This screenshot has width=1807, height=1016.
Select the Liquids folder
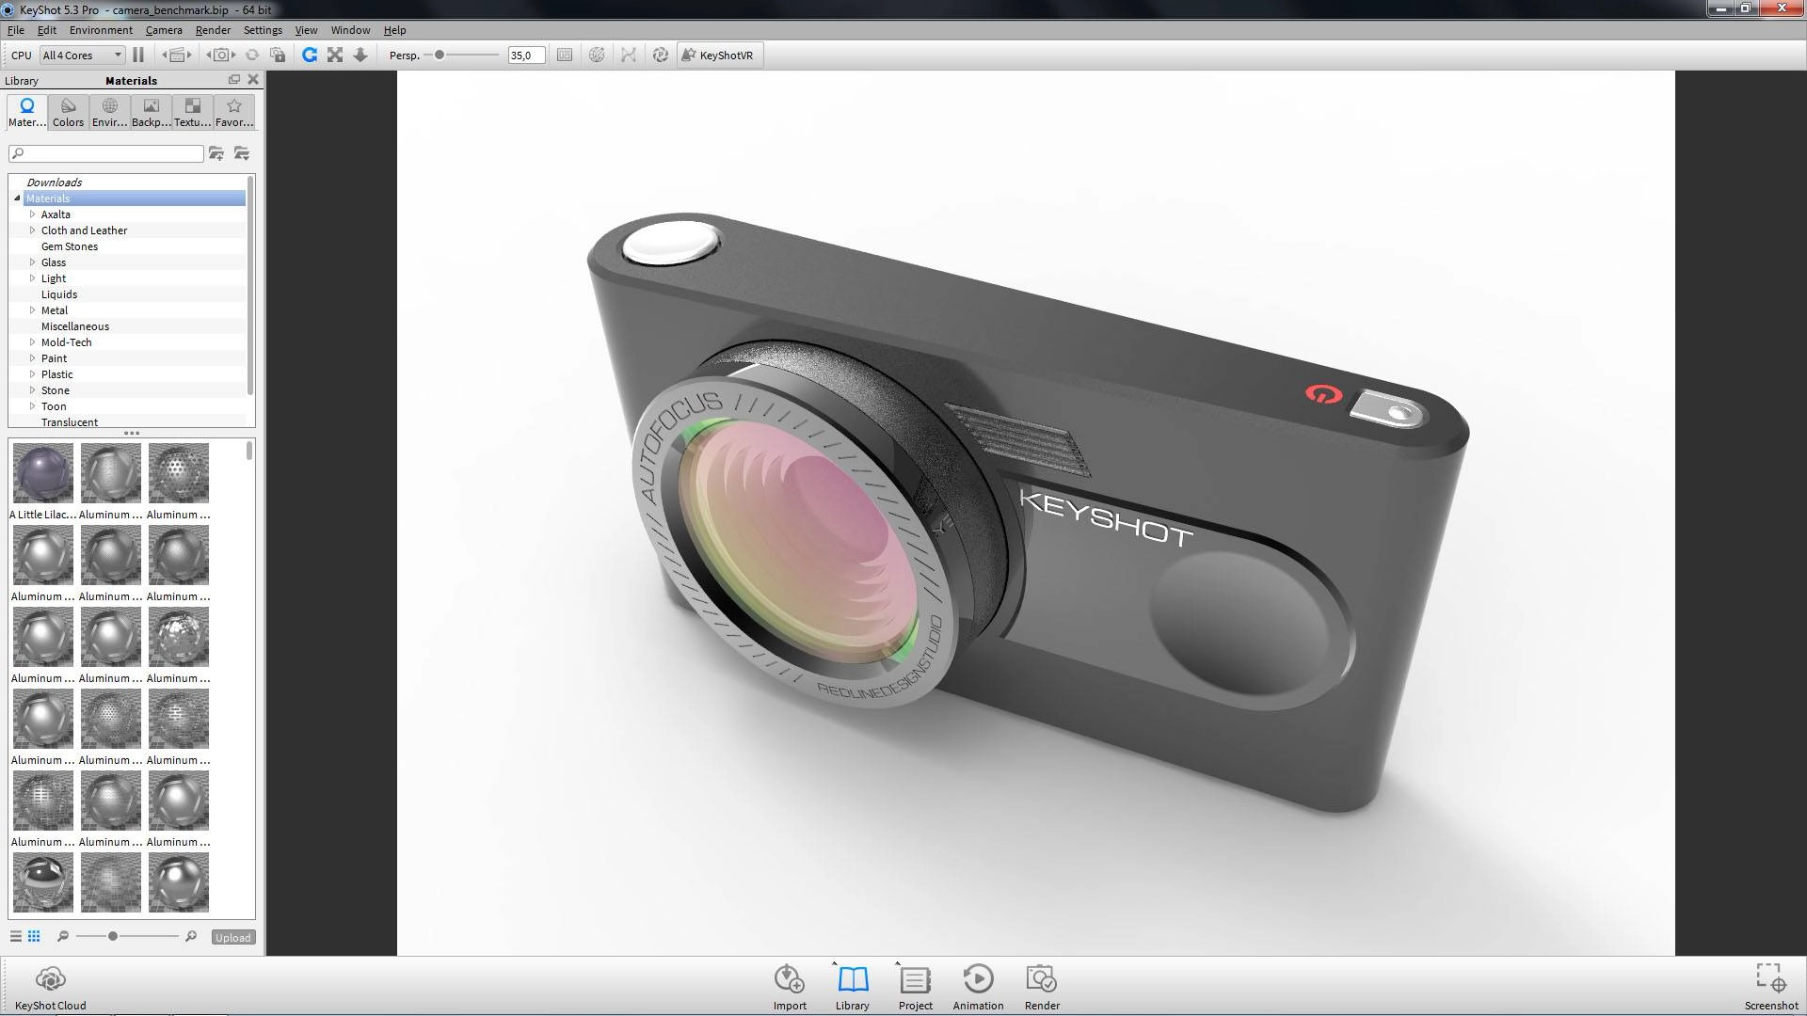coord(58,294)
